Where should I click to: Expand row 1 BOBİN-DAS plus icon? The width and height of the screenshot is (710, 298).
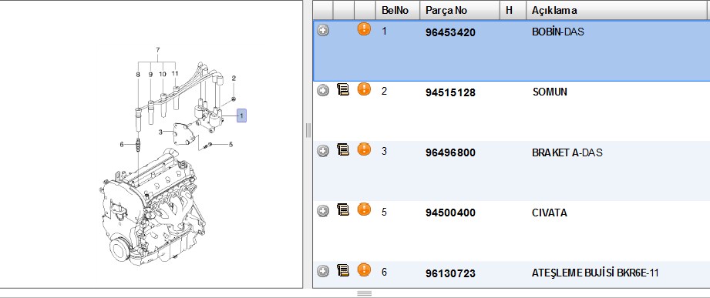(323, 30)
